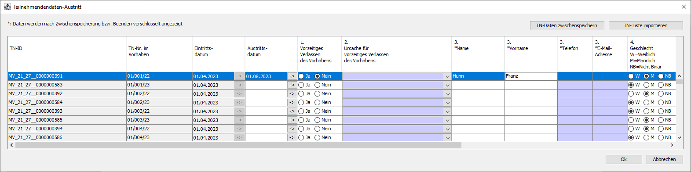Click the E-Mail-Adresse cell in row MV_21_27__0000000583
Image resolution: width=691 pixels, height=172 pixels.
pos(610,85)
